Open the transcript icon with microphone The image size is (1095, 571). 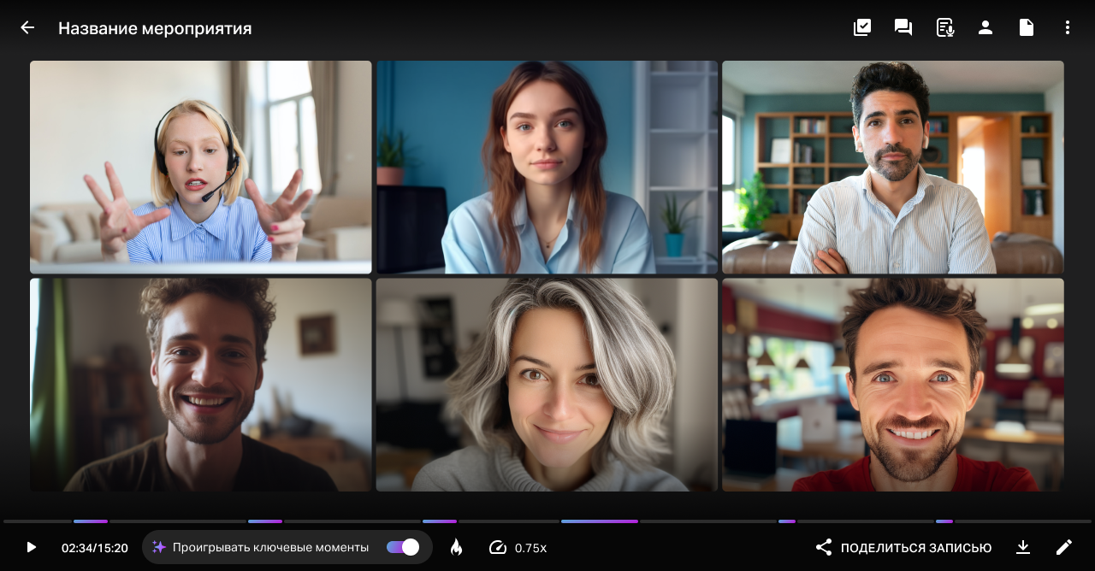(x=944, y=27)
